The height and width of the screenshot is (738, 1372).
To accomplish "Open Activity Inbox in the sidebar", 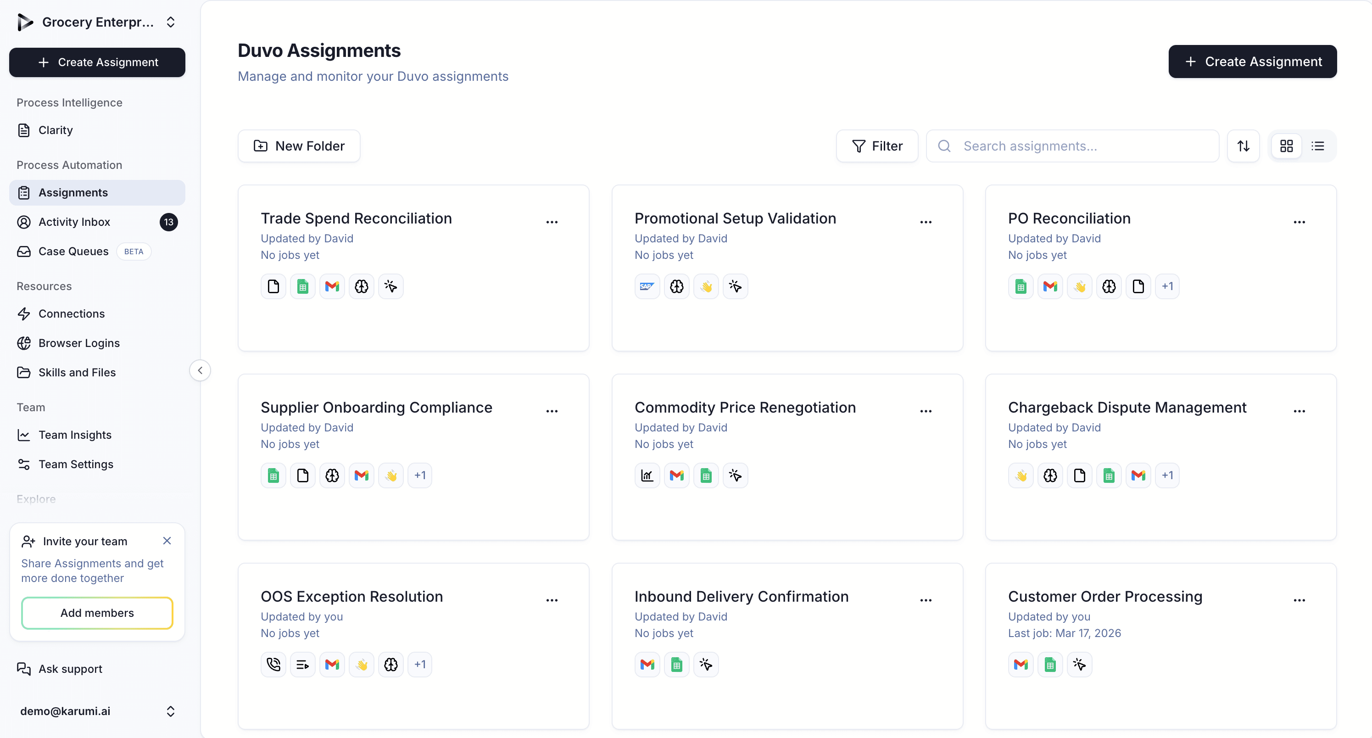I will pyautogui.click(x=74, y=222).
